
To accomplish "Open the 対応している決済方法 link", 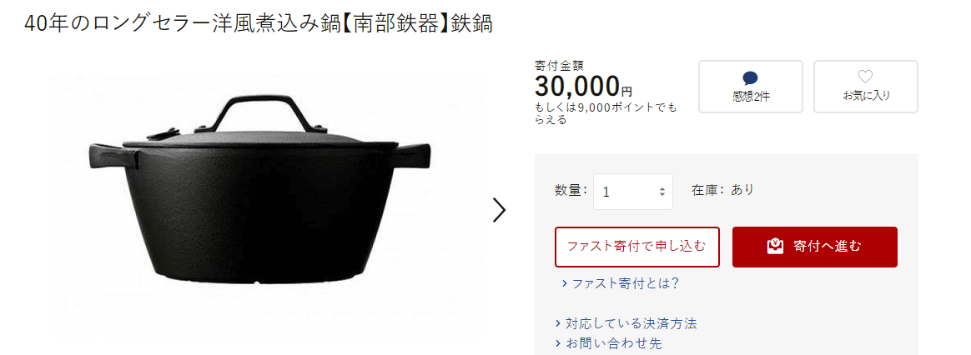I will 631,323.
